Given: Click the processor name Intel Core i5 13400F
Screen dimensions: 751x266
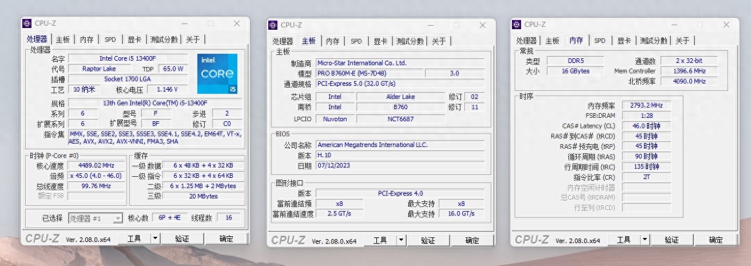Looking at the screenshot, I should point(128,58).
